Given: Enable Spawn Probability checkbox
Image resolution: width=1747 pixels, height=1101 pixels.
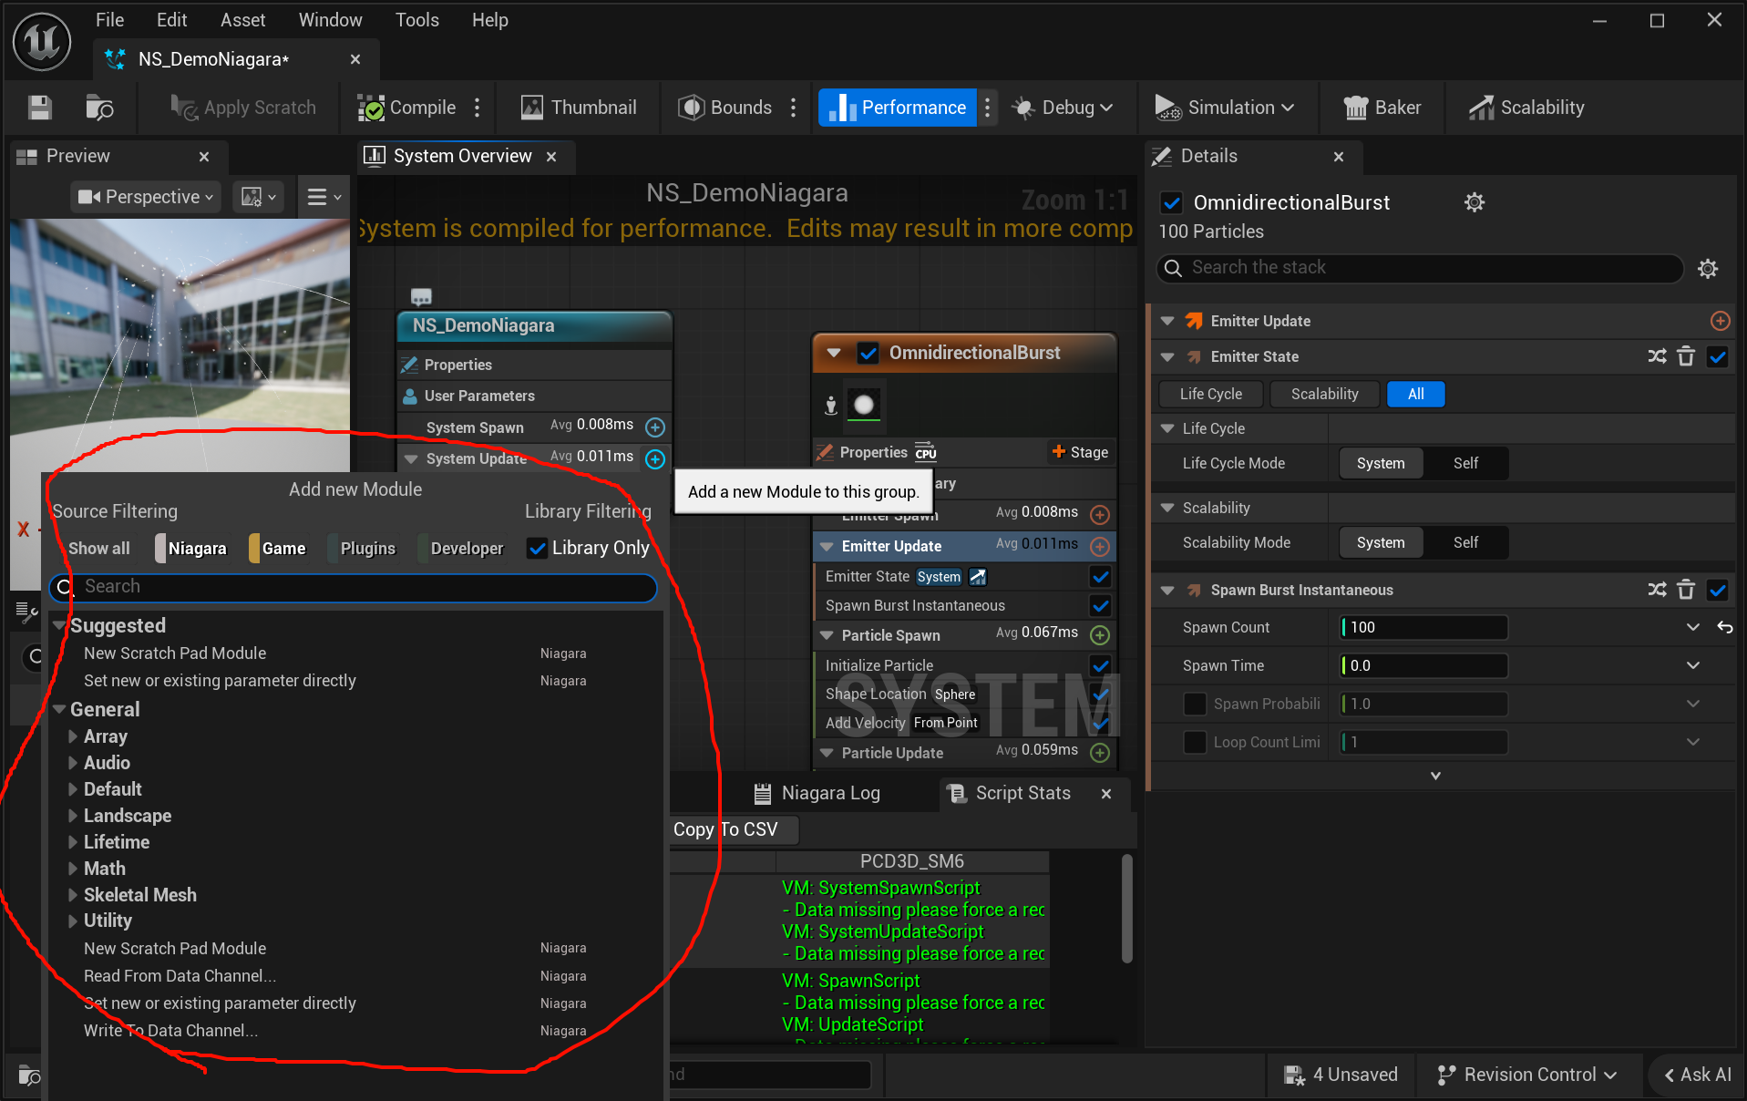Looking at the screenshot, I should click(x=1195, y=704).
